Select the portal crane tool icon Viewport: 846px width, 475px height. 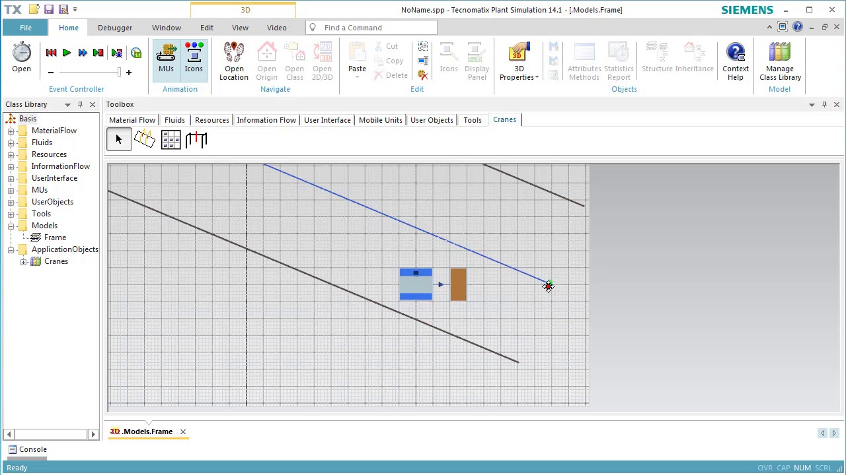[x=145, y=139]
